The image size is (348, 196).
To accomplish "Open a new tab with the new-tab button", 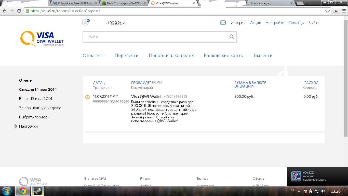I will pos(300,4).
